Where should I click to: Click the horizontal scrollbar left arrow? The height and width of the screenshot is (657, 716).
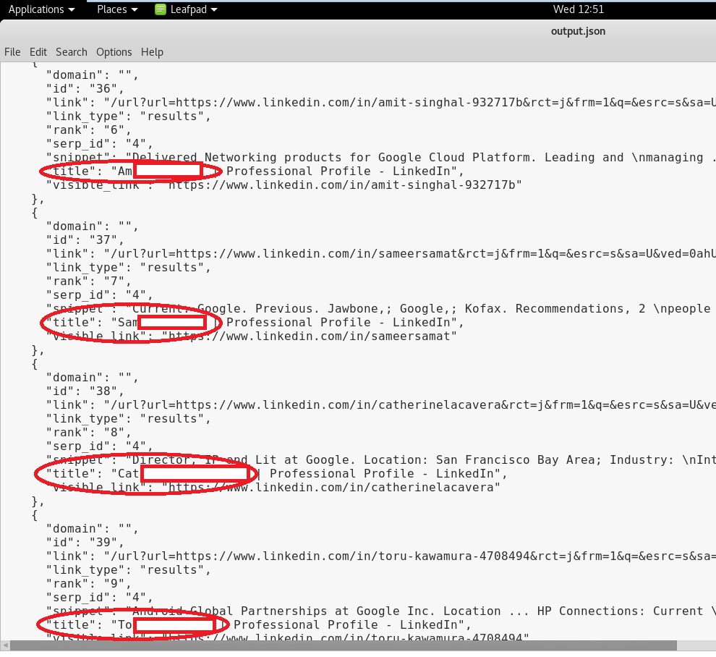5,645
